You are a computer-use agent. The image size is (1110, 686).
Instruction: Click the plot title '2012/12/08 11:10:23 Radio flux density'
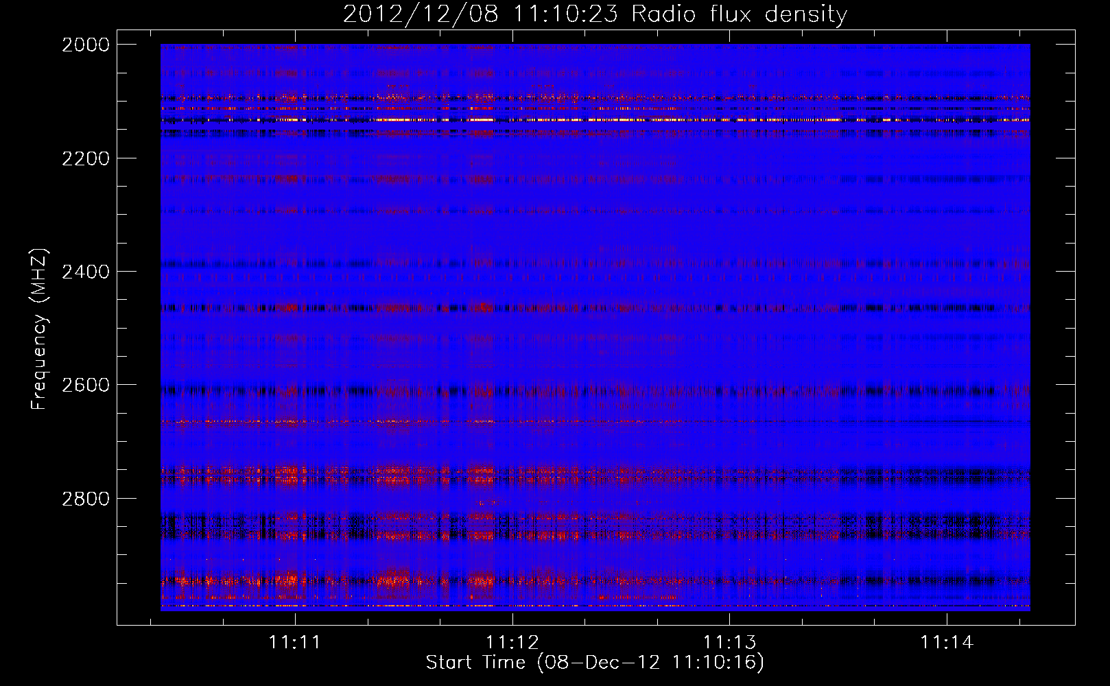coord(595,14)
